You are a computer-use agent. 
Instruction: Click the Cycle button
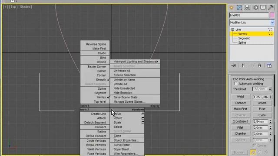tap(262, 115)
